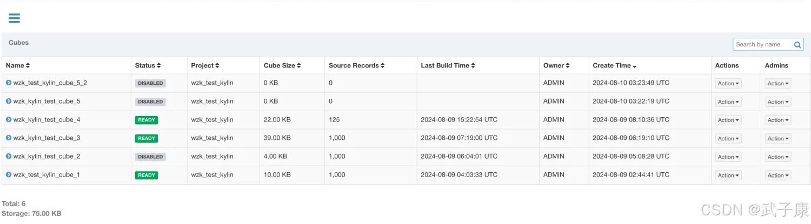Sort by Last Build Time header
The height and width of the screenshot is (224, 811).
coord(448,66)
